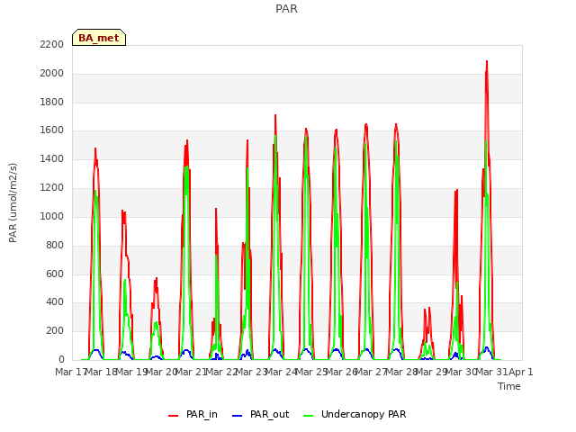Click the 0 y-axis label
Viewport: 576px width, 432px height.
[61, 359]
